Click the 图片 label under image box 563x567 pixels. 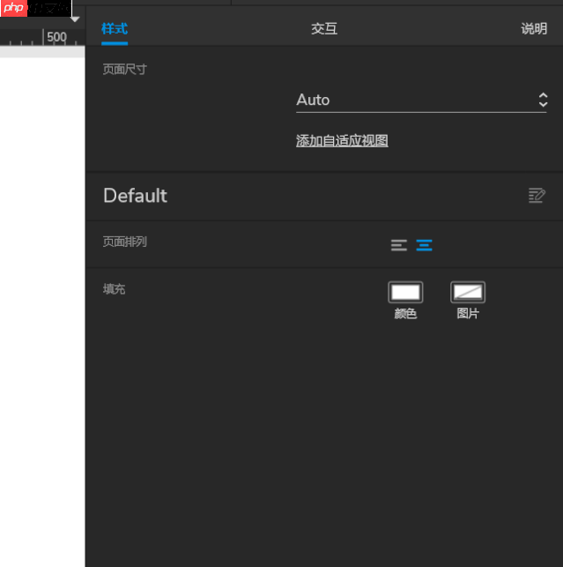click(x=468, y=313)
